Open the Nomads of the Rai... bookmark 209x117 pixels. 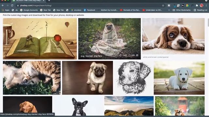(x=130, y=10)
